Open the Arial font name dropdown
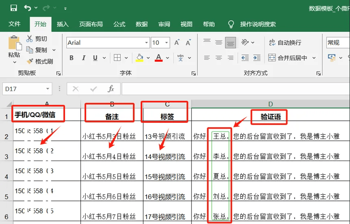Image resolution: width=350 pixels, height=224 pixels. (146, 43)
